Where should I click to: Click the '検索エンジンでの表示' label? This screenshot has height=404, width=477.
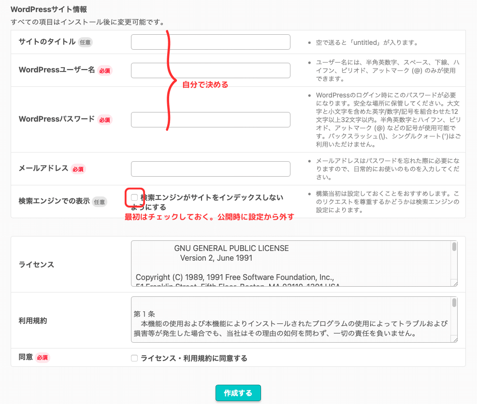[x=54, y=201]
